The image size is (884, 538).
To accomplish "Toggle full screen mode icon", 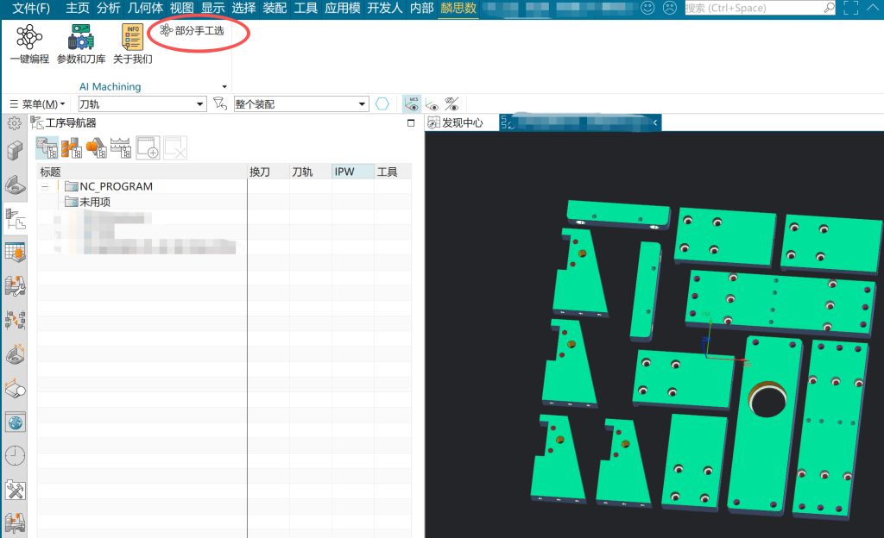I will coord(850,8).
